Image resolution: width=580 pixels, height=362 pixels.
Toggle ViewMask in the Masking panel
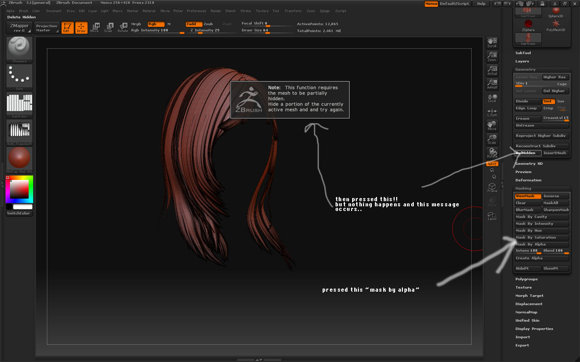pyautogui.click(x=528, y=197)
